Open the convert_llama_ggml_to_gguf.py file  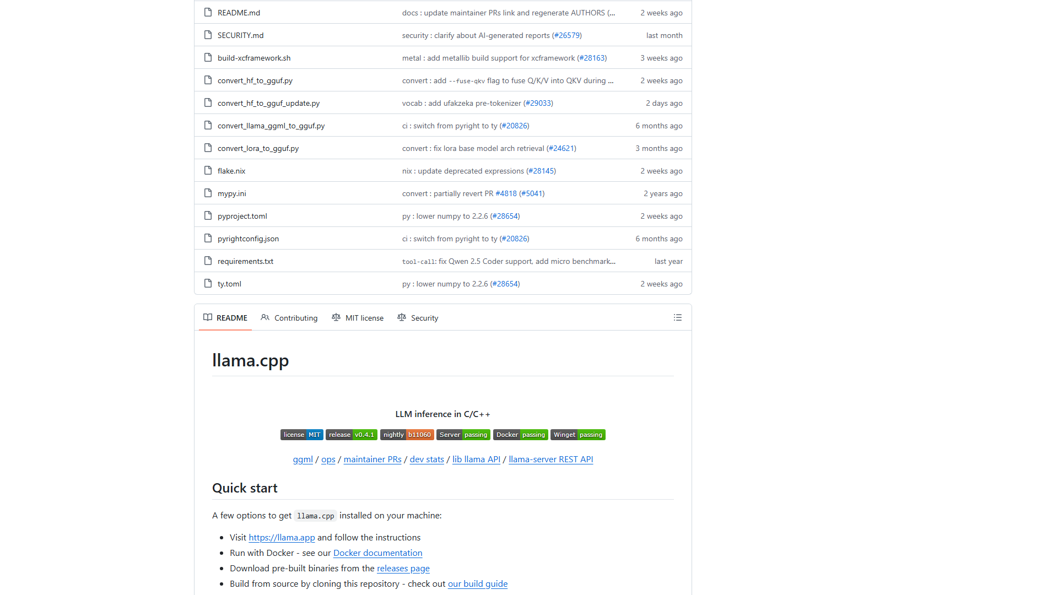(x=271, y=126)
